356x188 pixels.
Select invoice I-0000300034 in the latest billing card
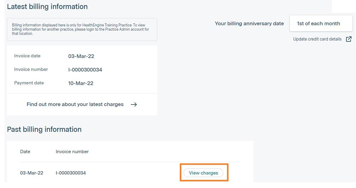(x=85, y=70)
